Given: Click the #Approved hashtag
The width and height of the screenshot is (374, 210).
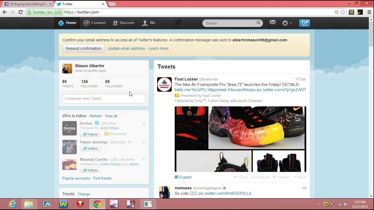Looking at the screenshot, I should pyautogui.click(x=217, y=90).
